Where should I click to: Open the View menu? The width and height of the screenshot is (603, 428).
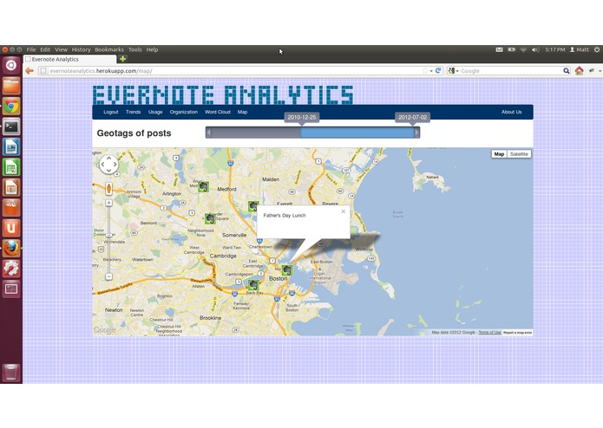(x=61, y=49)
